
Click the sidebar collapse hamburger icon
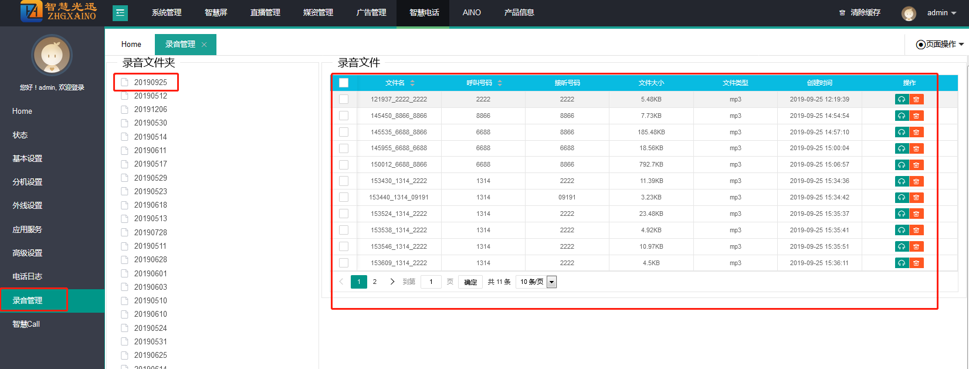tap(120, 13)
